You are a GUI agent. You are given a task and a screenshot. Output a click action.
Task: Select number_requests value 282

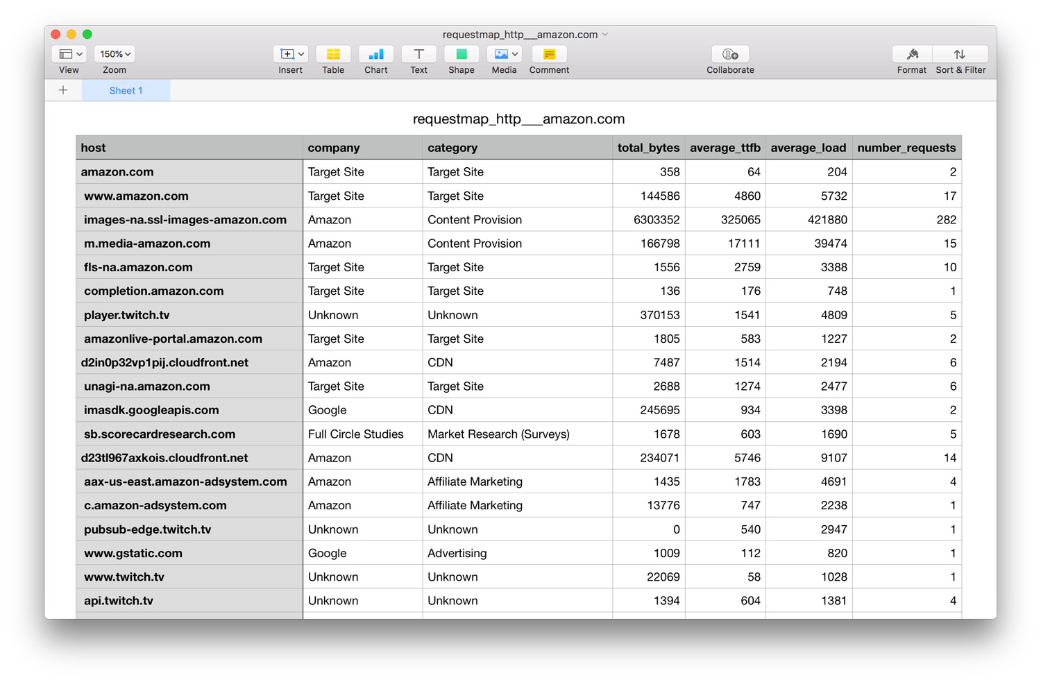pos(907,220)
